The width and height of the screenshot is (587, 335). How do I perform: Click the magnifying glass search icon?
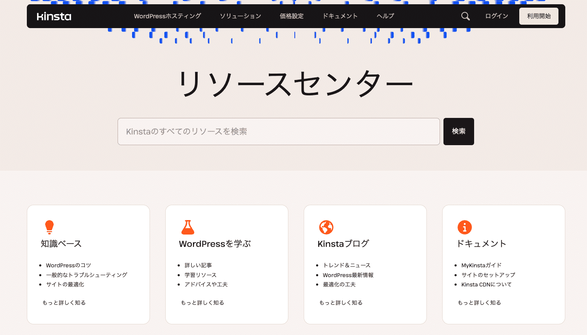pyautogui.click(x=465, y=16)
